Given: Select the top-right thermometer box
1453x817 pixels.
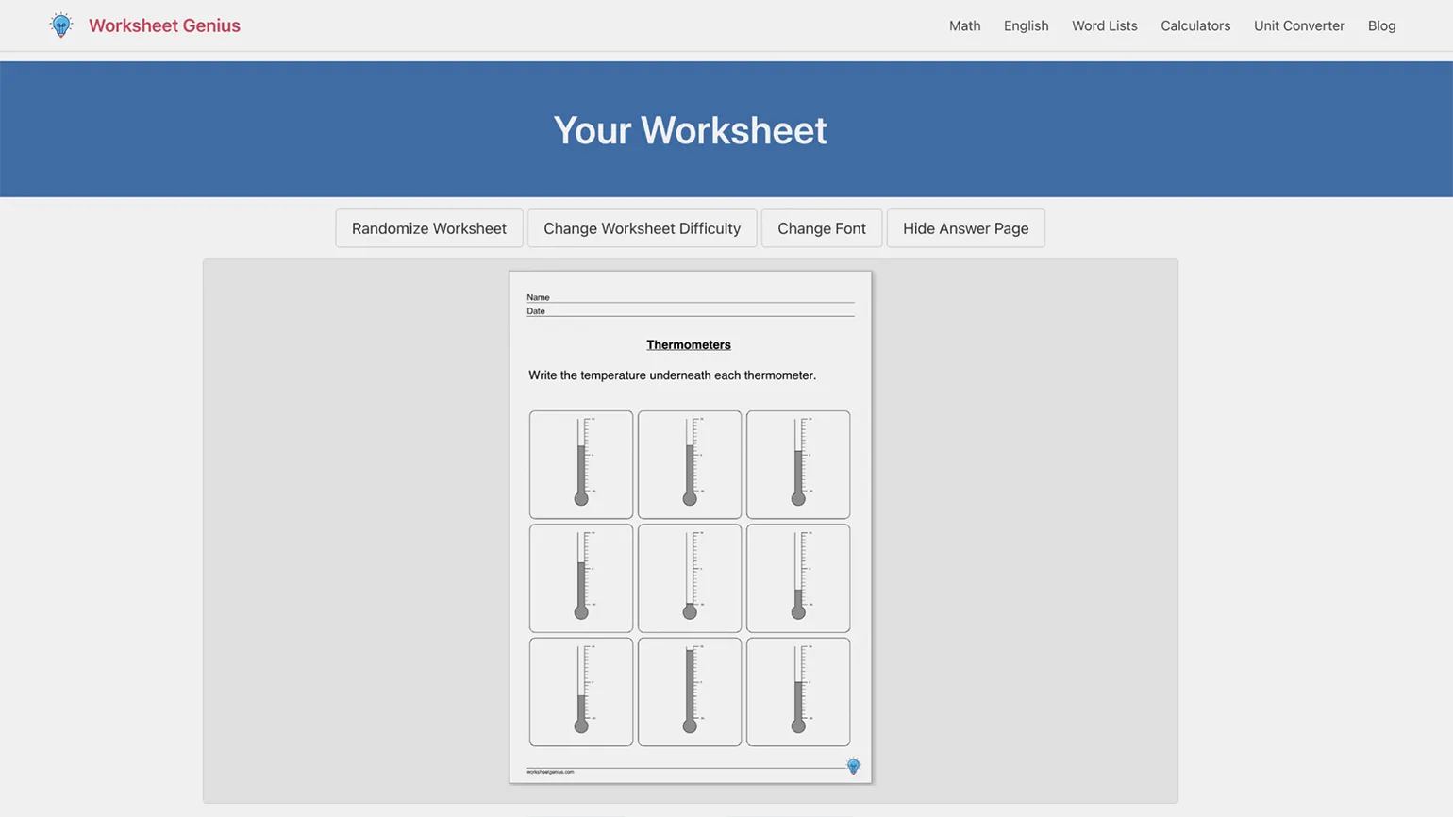Looking at the screenshot, I should (798, 464).
